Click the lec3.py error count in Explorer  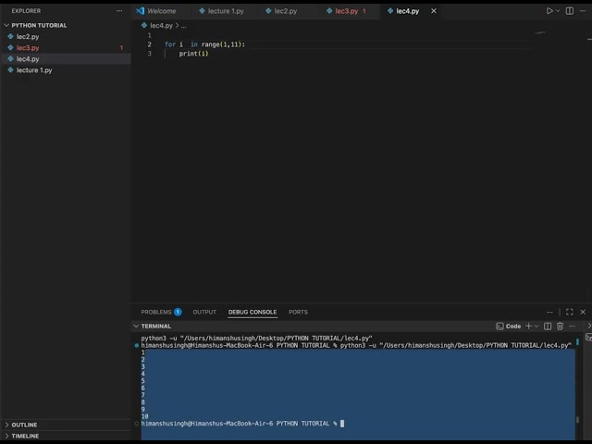(x=121, y=48)
